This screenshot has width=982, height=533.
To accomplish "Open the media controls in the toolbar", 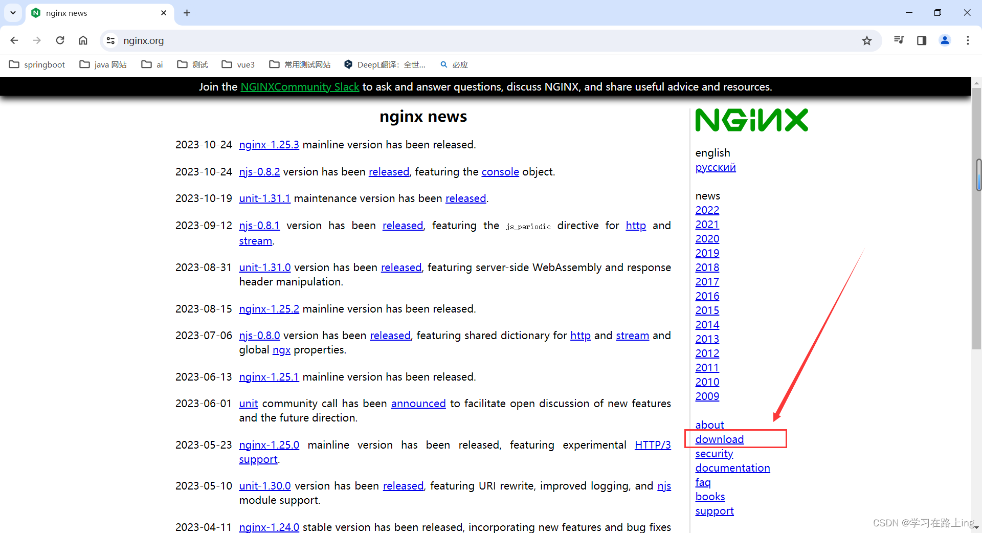I will pyautogui.click(x=899, y=40).
